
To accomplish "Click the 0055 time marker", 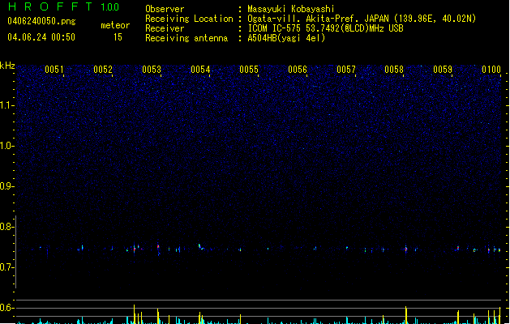I will tap(249, 69).
